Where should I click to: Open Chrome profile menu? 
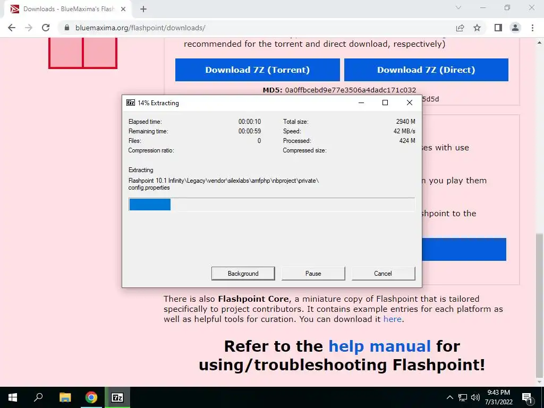pyautogui.click(x=515, y=28)
